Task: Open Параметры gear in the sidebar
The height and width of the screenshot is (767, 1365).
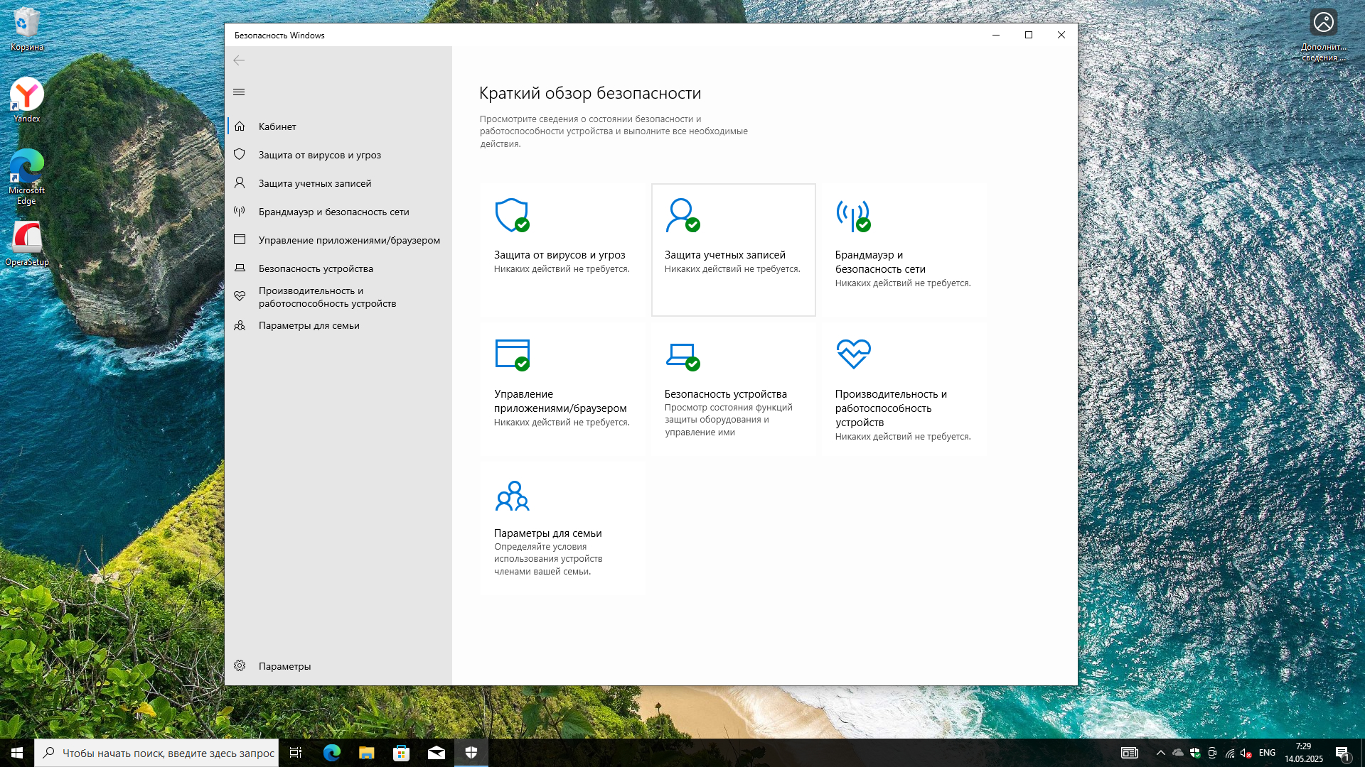Action: click(x=240, y=666)
